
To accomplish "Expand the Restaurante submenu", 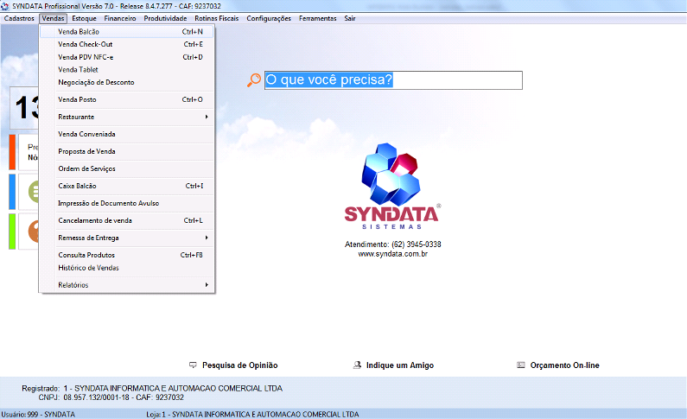I will click(127, 117).
